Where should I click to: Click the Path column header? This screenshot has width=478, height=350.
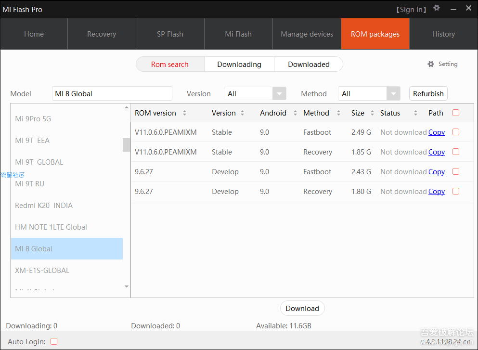coord(436,113)
